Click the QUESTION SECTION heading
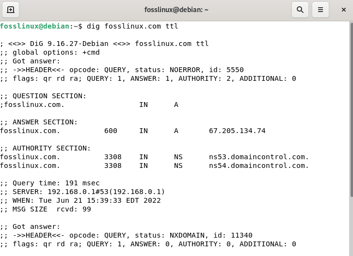The image size is (353, 256). [x=43, y=96]
